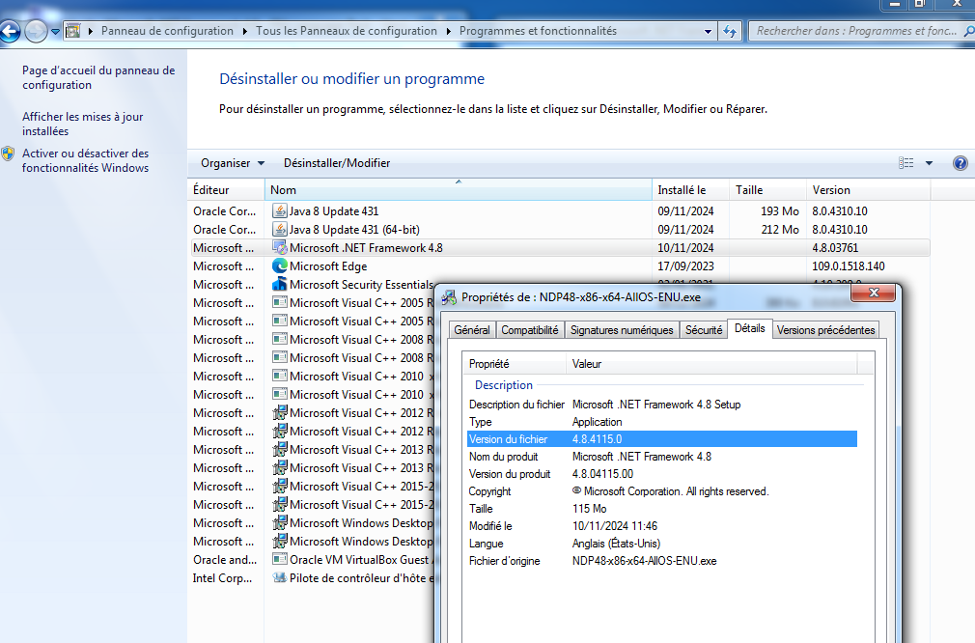975x643 pixels.
Task: Open the Organiser dropdown menu
Action: tap(233, 163)
